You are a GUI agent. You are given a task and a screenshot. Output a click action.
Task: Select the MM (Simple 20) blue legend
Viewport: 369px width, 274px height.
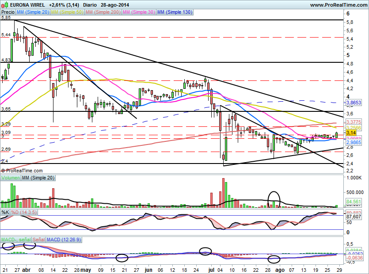(x=33, y=12)
